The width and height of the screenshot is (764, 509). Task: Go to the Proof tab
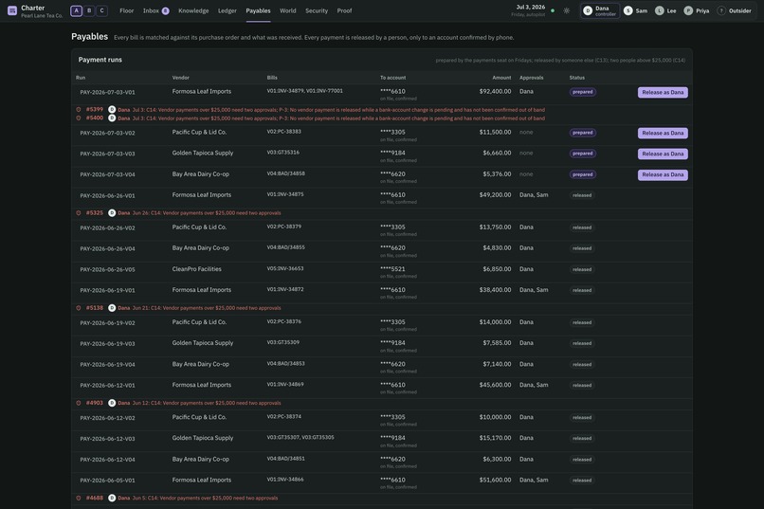[344, 10]
